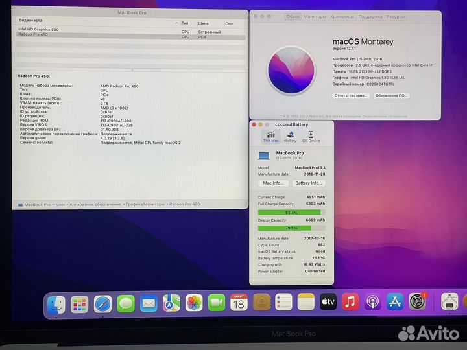Switch to the Обзор tab
Image resolution: width=467 pixels, height=350 pixels.
293,17
